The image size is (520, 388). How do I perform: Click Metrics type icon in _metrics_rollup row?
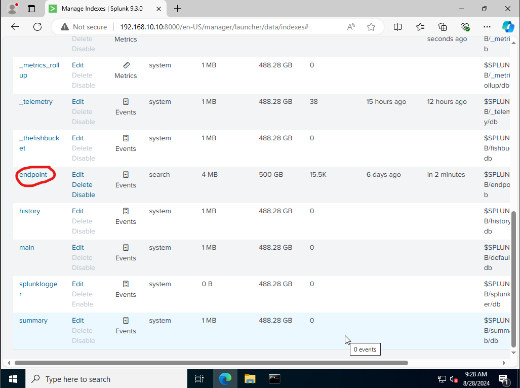(x=126, y=65)
